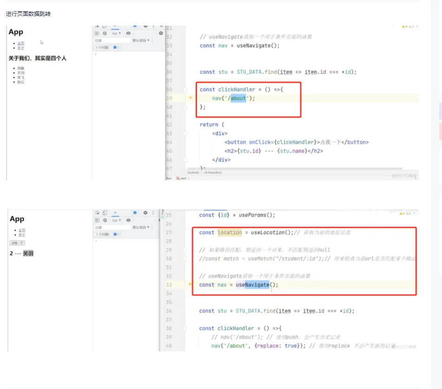Expand default levels dropdown in first screenshot
This screenshot has height=389, width=442.
coord(141,40)
